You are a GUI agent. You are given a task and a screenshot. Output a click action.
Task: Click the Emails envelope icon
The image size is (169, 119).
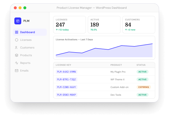coord(16,70)
